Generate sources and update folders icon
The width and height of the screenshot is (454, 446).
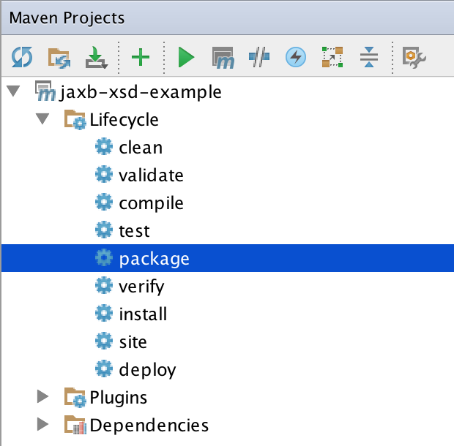59,58
